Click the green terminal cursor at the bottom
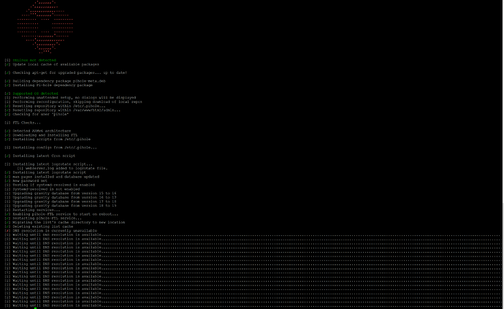The height and width of the screenshot is (309, 504). click(24, 308)
